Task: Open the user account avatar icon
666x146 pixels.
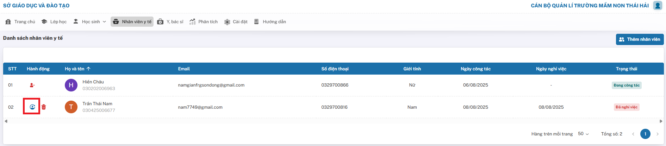Action: (657, 6)
